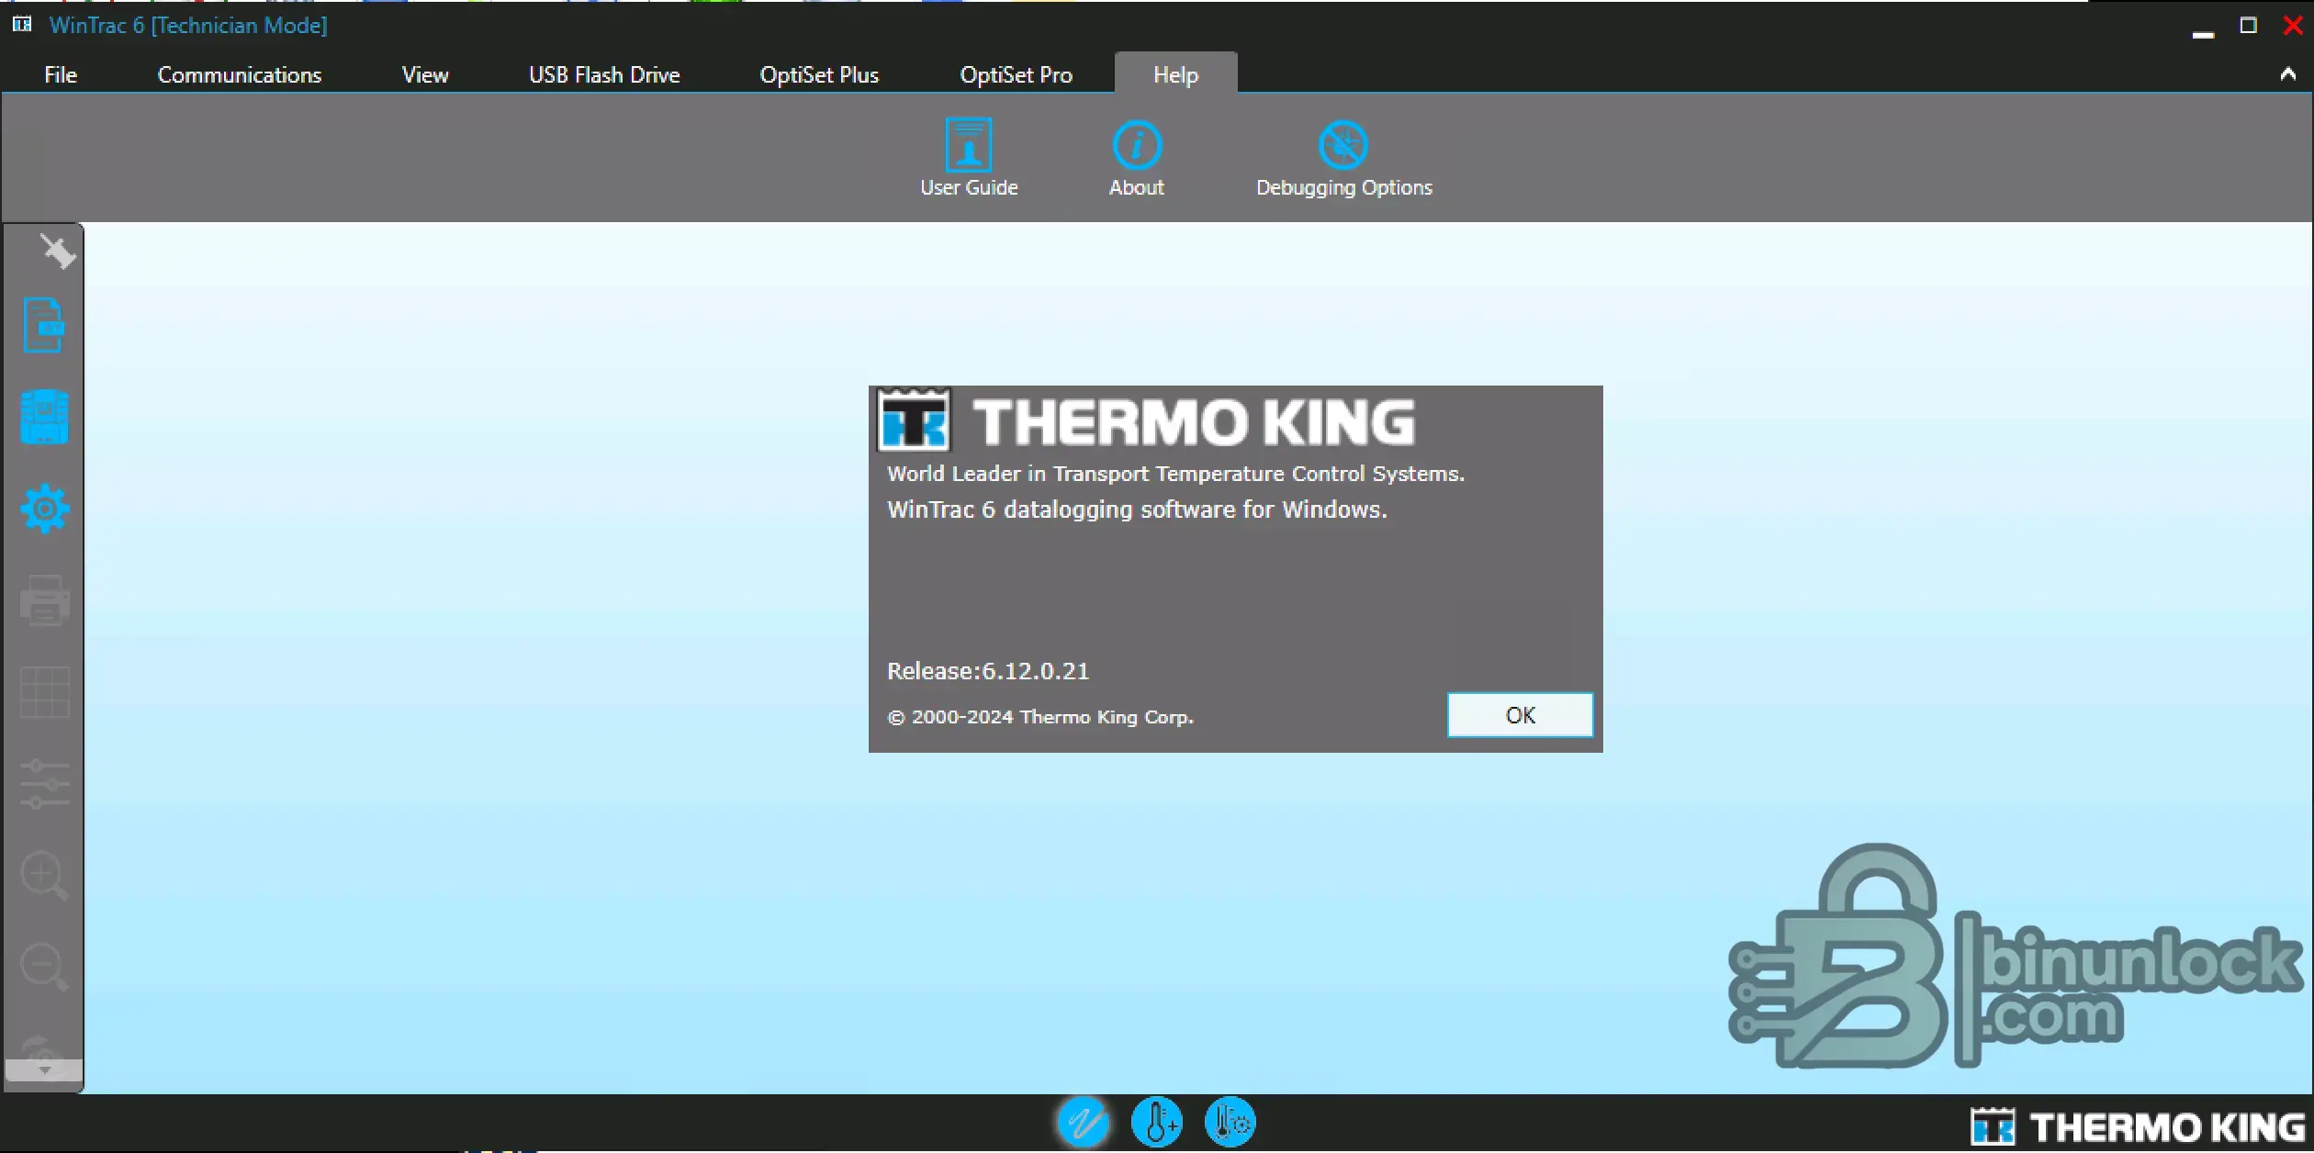Open the User Guide from the ribbon
This screenshot has width=2314, height=1153.
point(969,158)
